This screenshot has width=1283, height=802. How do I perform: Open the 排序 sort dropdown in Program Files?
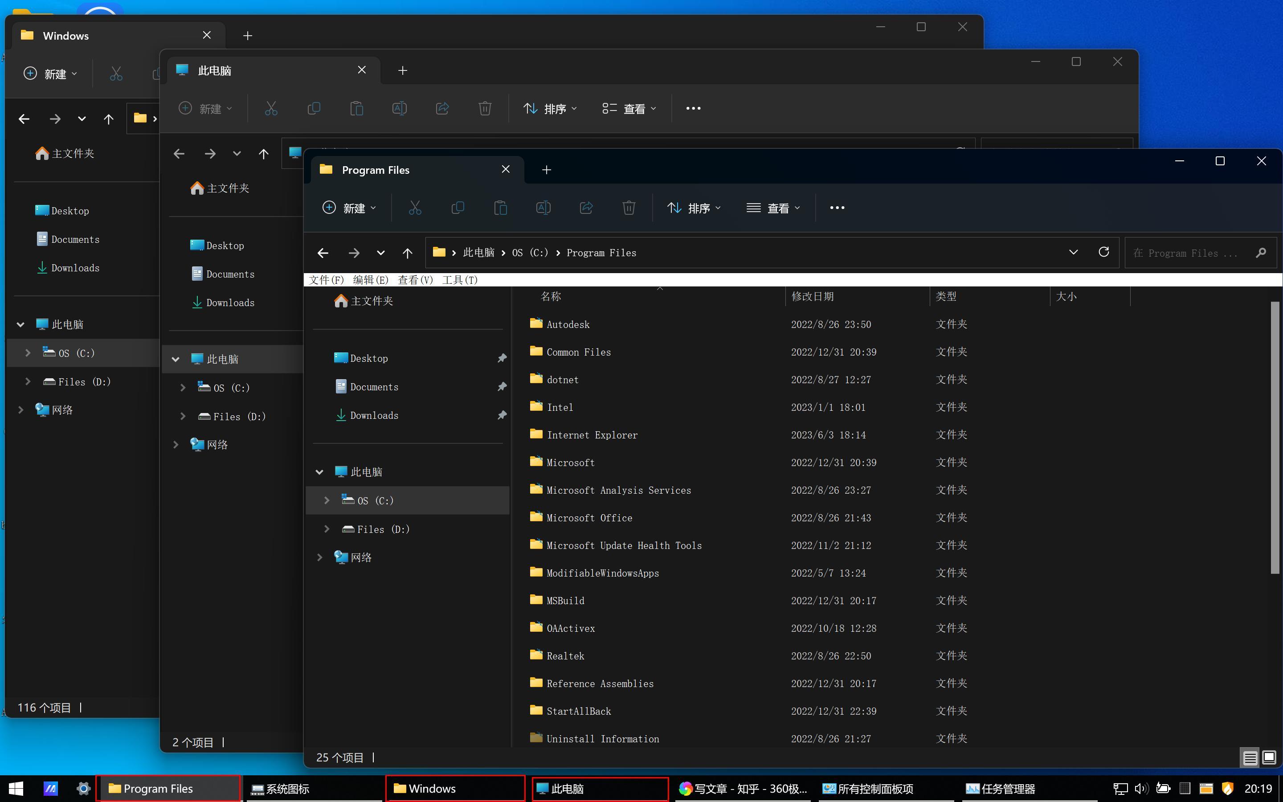[x=694, y=208]
